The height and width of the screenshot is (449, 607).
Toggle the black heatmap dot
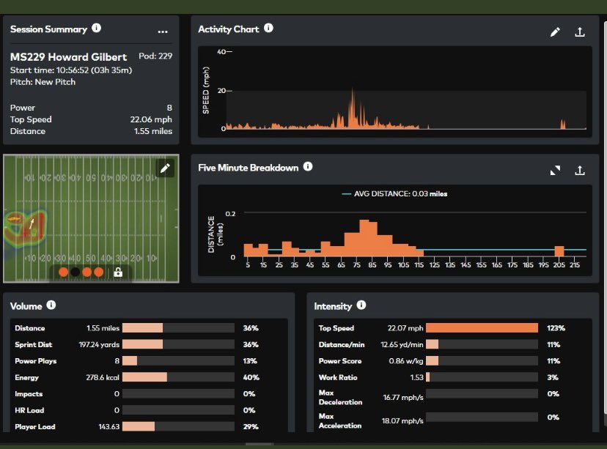pos(75,272)
